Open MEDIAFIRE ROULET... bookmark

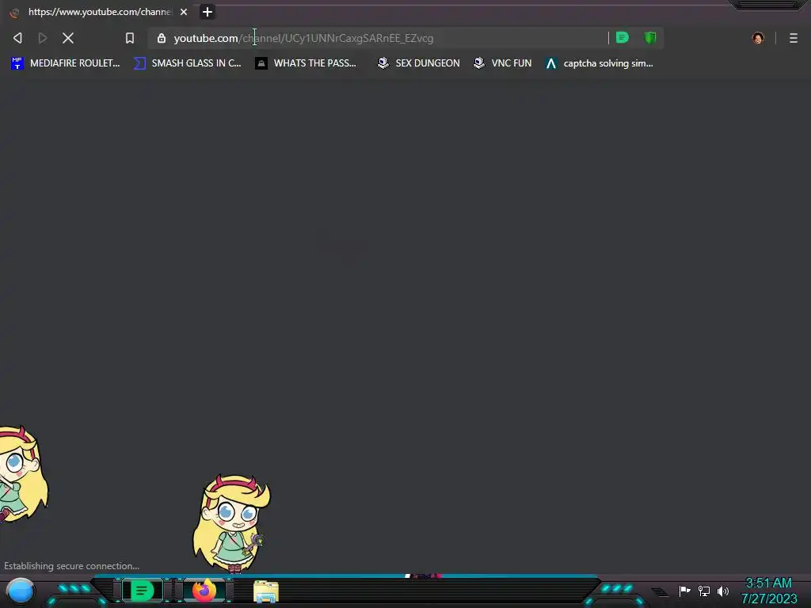click(66, 63)
